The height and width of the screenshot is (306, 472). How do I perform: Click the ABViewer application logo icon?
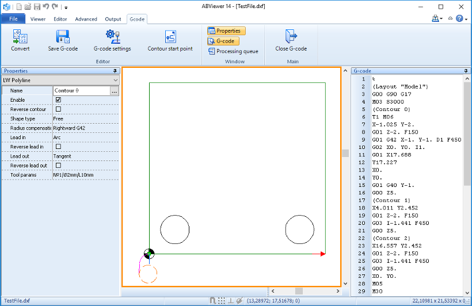7,6
